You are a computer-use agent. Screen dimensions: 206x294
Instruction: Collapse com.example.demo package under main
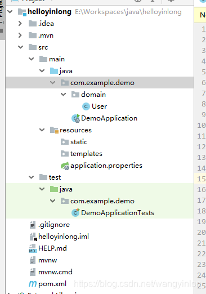click(x=52, y=83)
